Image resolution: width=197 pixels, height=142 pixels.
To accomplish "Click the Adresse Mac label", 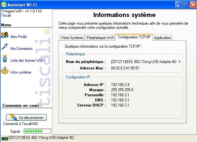I will [93, 68].
